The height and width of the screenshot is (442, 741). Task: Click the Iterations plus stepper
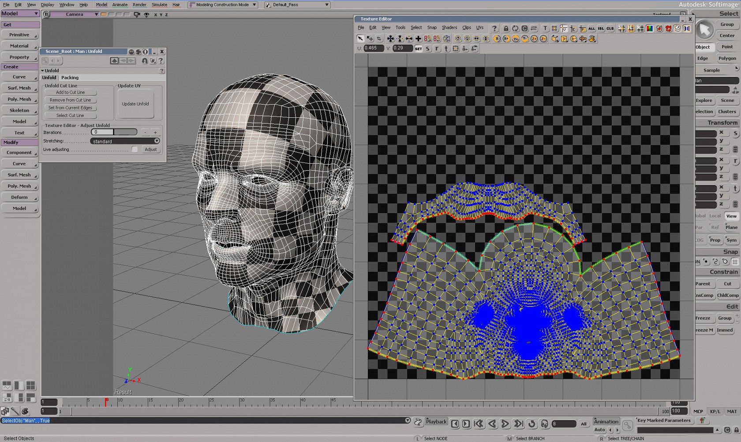155,132
